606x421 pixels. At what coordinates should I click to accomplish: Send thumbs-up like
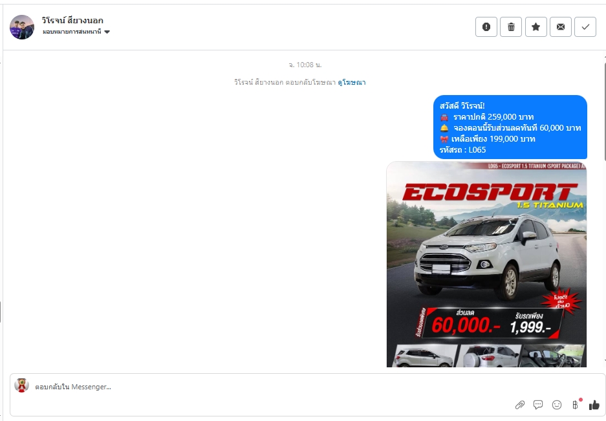coord(594,405)
